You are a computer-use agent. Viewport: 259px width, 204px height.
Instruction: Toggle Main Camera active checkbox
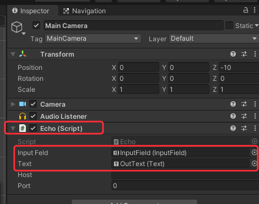[36, 25]
